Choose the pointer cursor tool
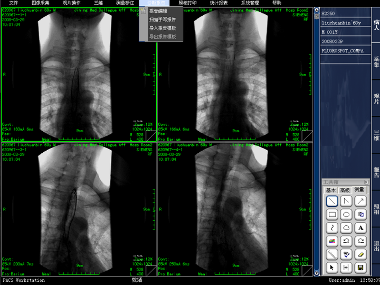Image resolution: width=380 pixels, height=285 pixels. point(332,268)
